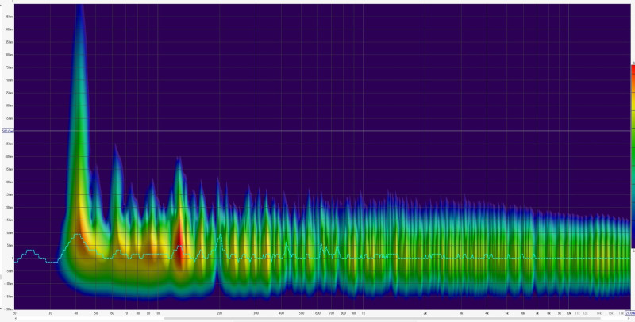
Task: Click the "300" label on frequency axis
Action: [x=256, y=313]
